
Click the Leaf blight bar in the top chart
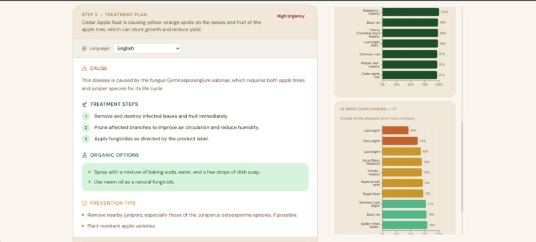point(410,43)
